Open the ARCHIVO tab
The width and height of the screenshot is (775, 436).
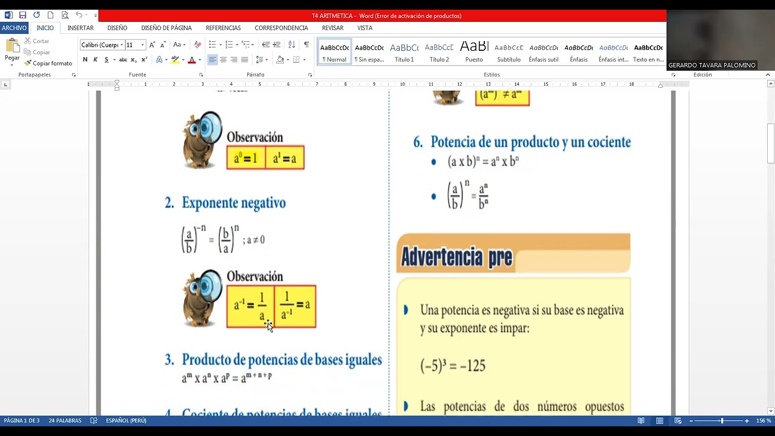pos(14,28)
